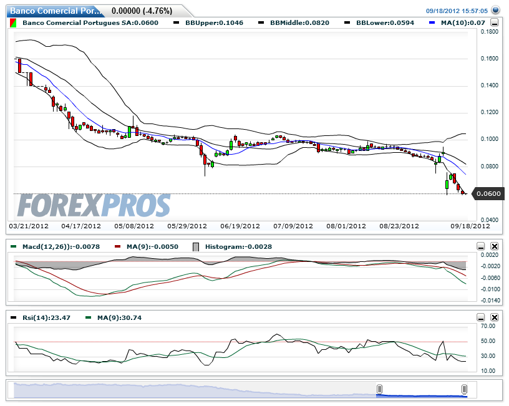Close the RSI indicator panel
Viewport: 509px width, 406px height.
tap(494, 317)
